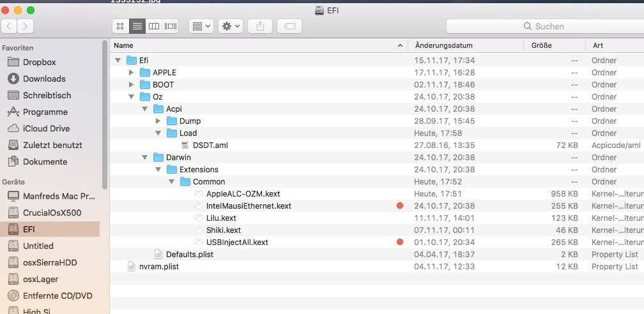This screenshot has width=644, height=314.
Task: Switch to column view
Action: [153, 26]
